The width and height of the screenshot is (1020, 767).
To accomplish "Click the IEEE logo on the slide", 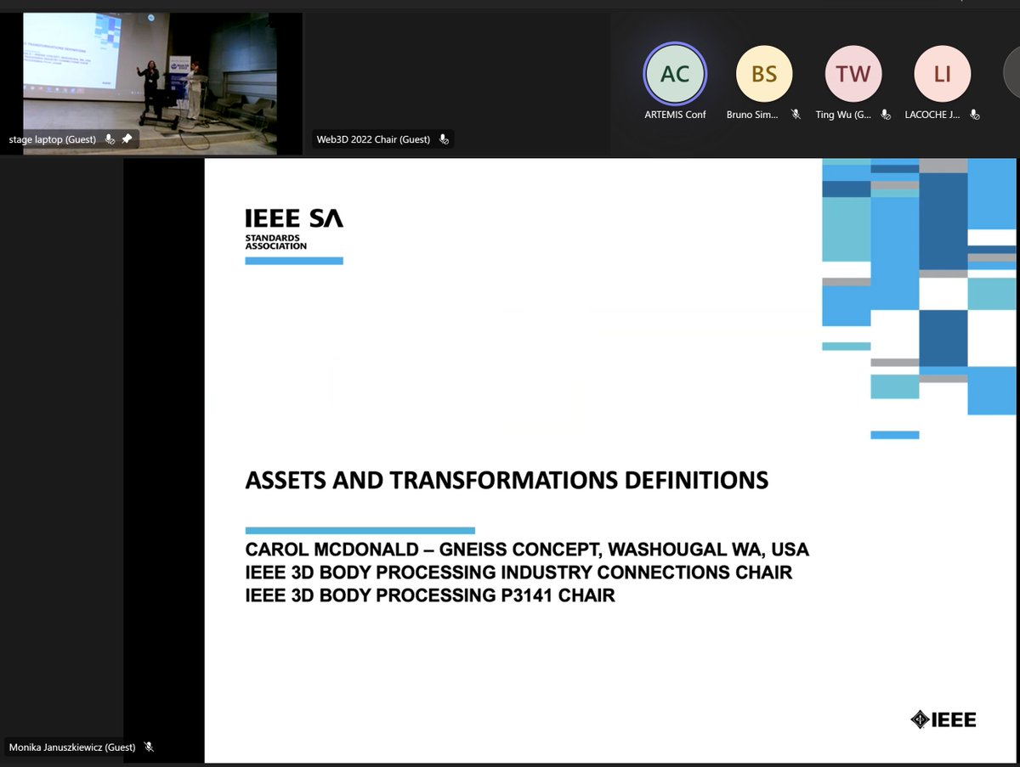I will (943, 719).
